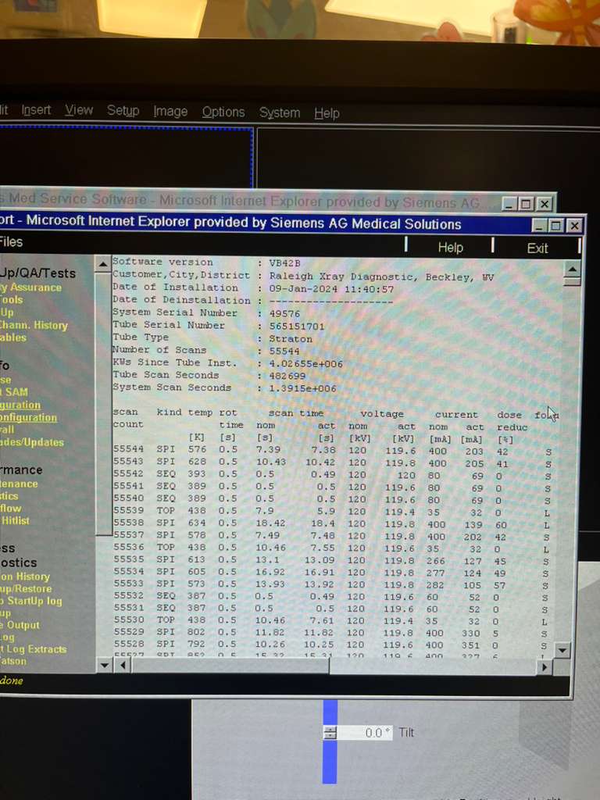
Task: Open the Insert menu
Action: click(x=36, y=109)
